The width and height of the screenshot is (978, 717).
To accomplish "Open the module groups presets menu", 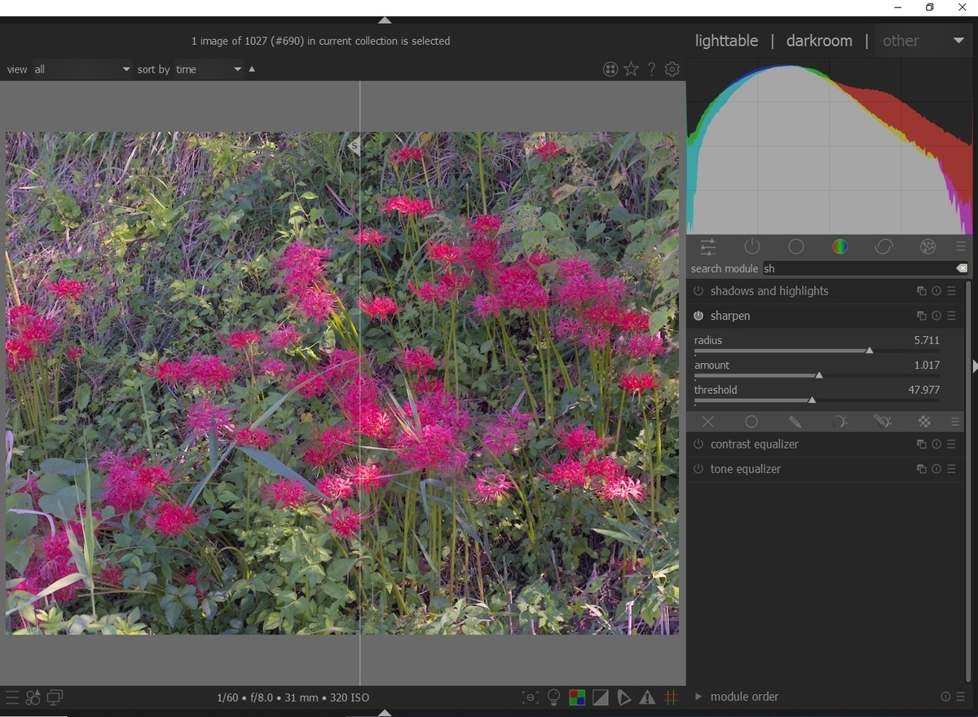I will point(961,246).
